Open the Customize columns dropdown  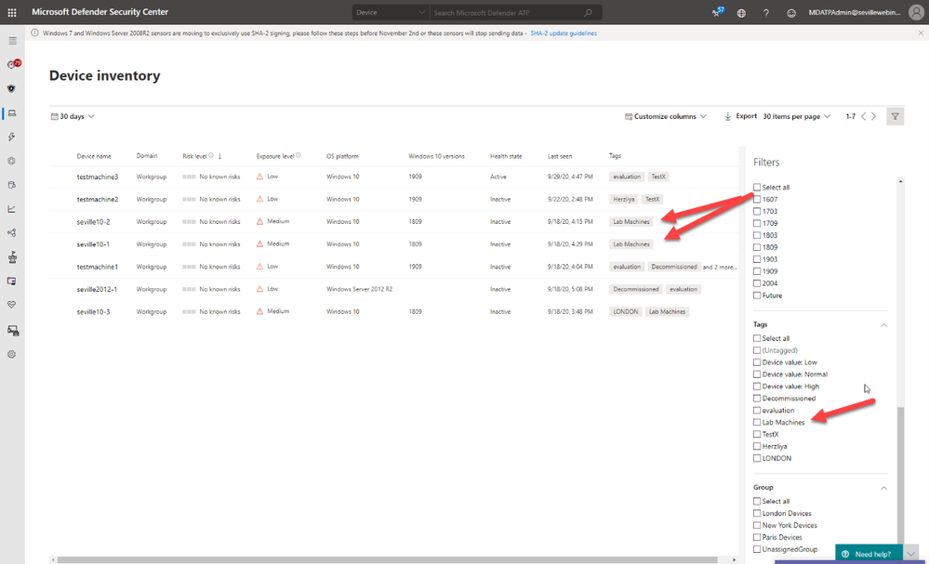tap(665, 116)
